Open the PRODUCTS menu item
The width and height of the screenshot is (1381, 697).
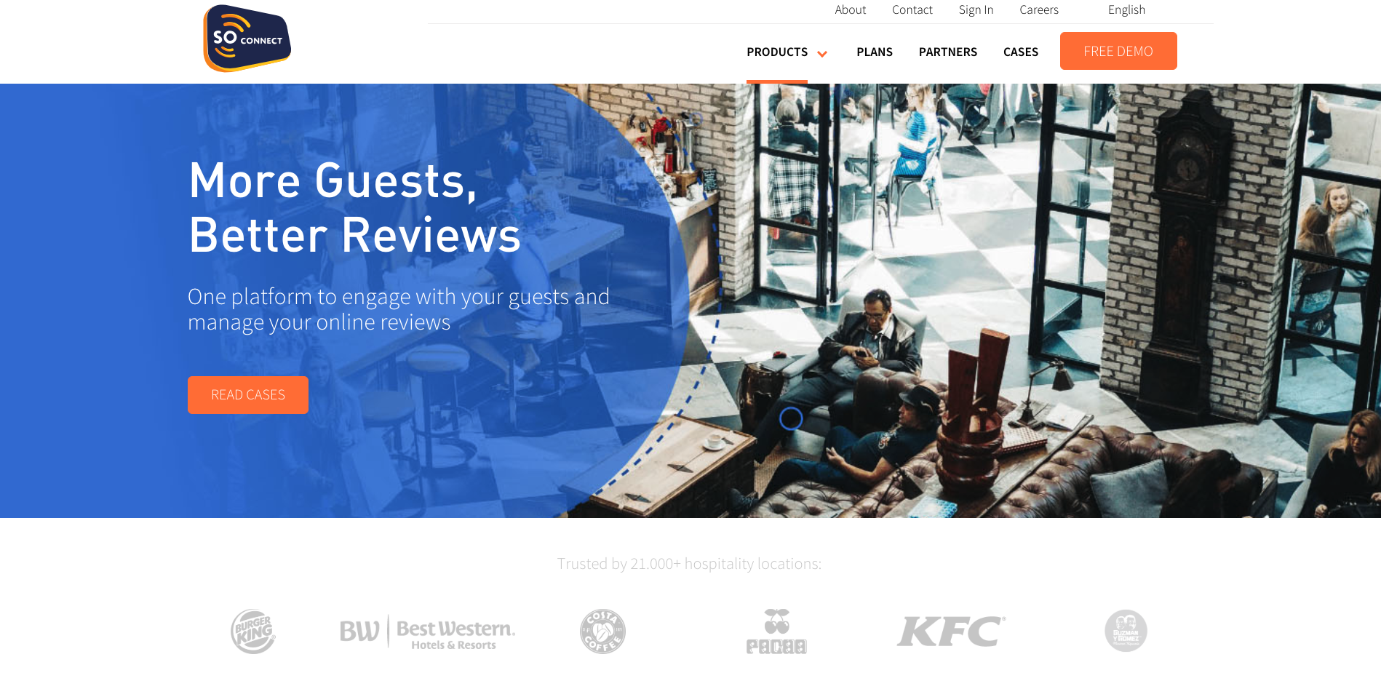tap(777, 52)
